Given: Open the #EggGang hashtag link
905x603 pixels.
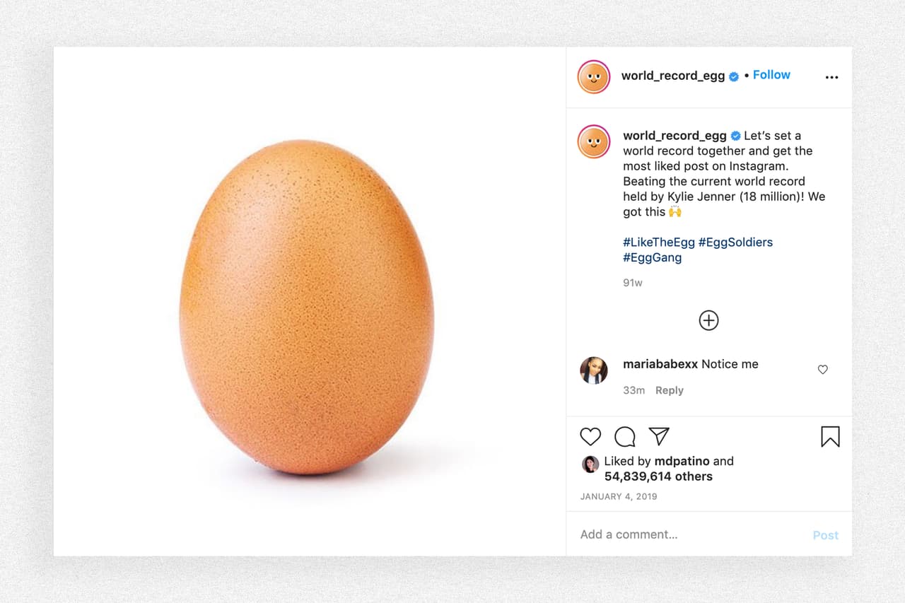Looking at the screenshot, I should (652, 257).
